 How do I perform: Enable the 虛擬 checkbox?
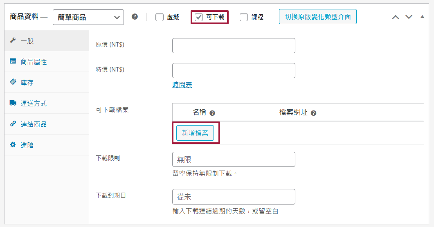[x=160, y=17]
